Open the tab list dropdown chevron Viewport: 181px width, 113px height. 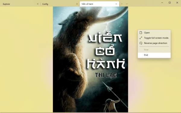pyautogui.click(x=127, y=4)
